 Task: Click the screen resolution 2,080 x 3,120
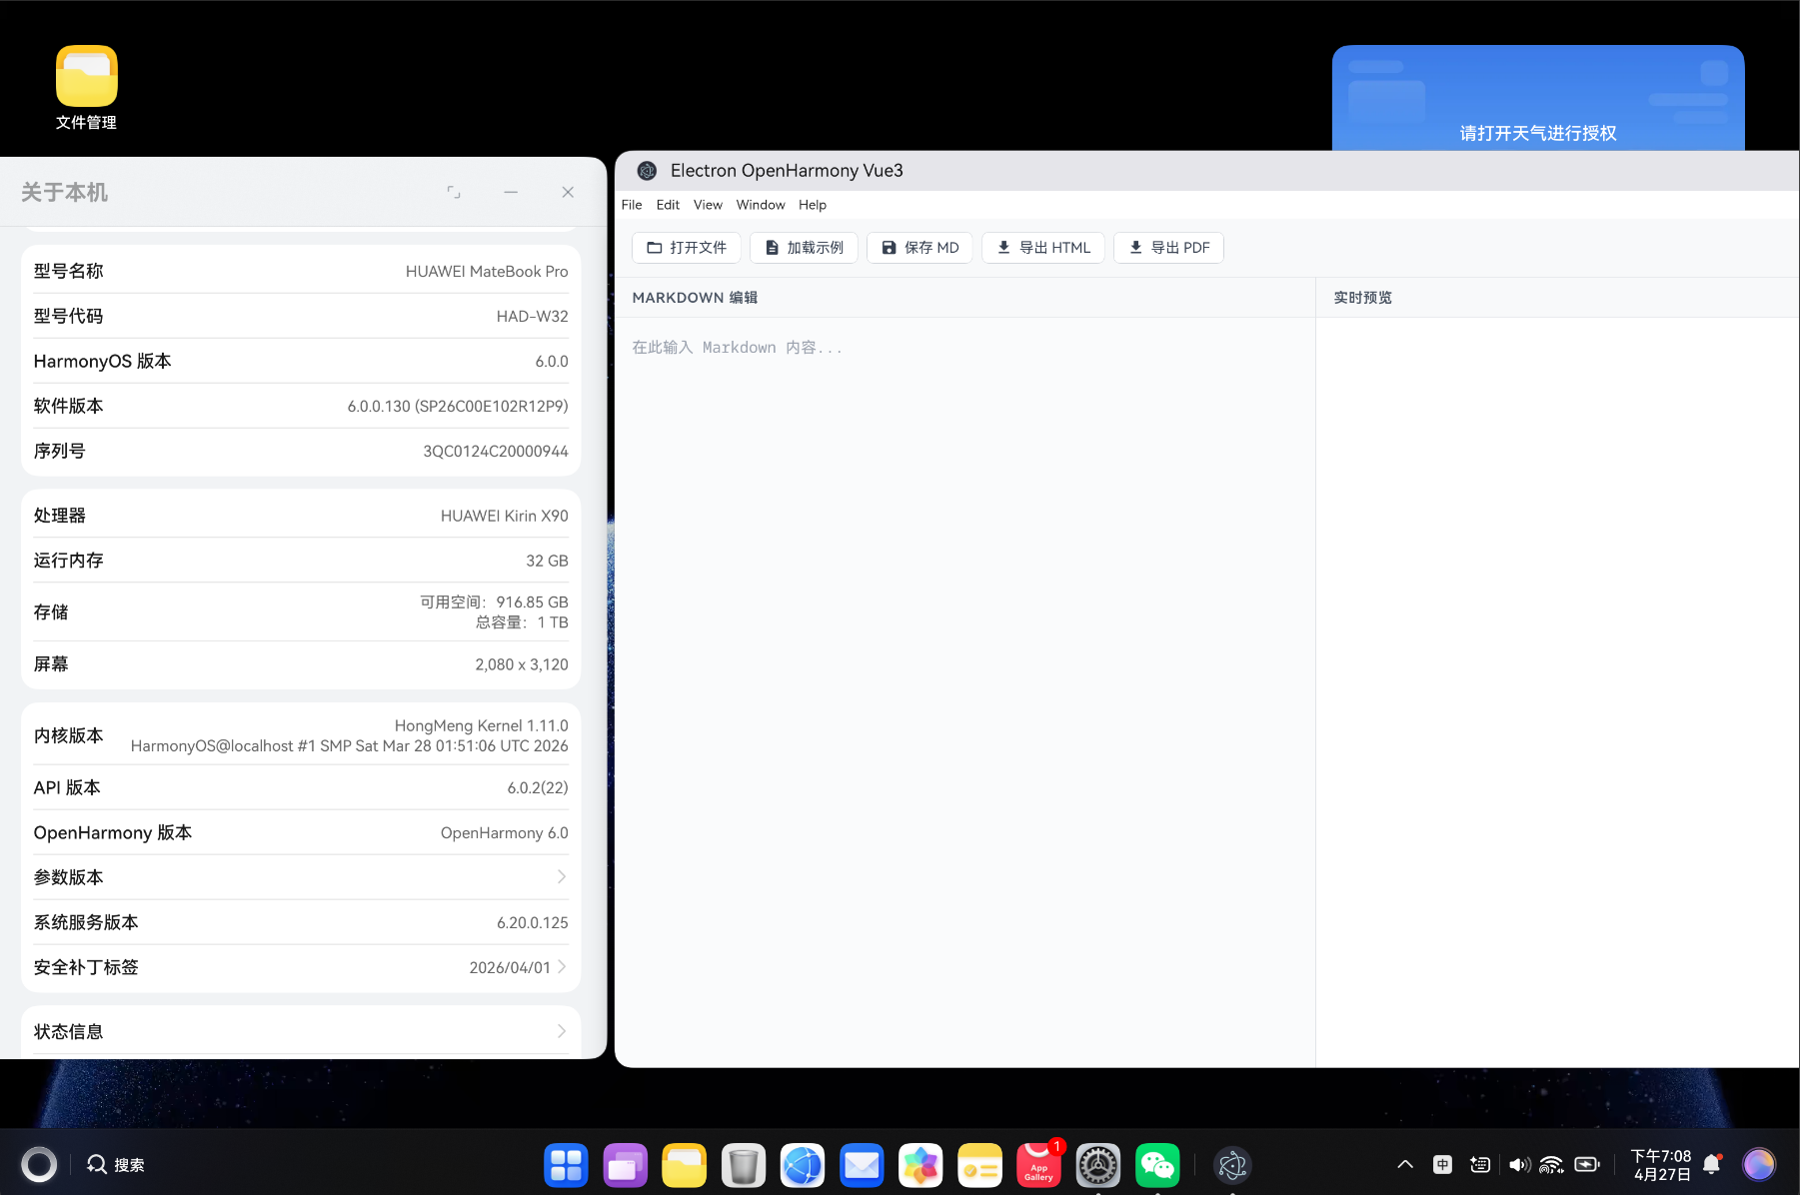point(522,664)
